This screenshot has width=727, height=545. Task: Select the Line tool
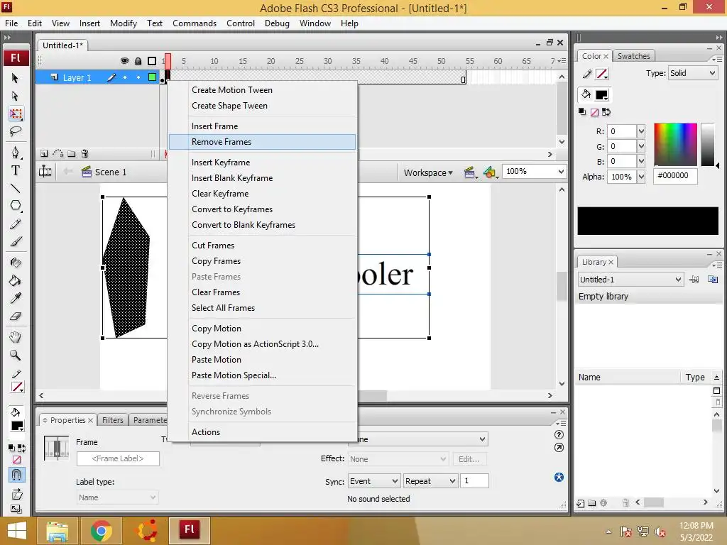(16, 188)
